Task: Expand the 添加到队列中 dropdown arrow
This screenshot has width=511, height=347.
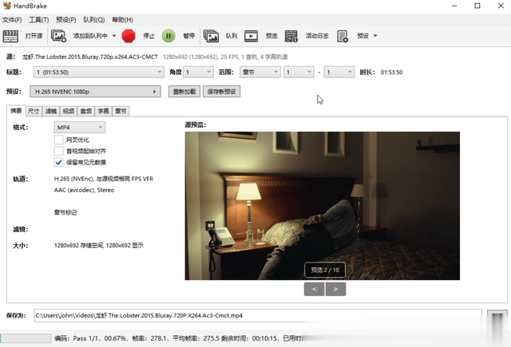Action: (114, 36)
